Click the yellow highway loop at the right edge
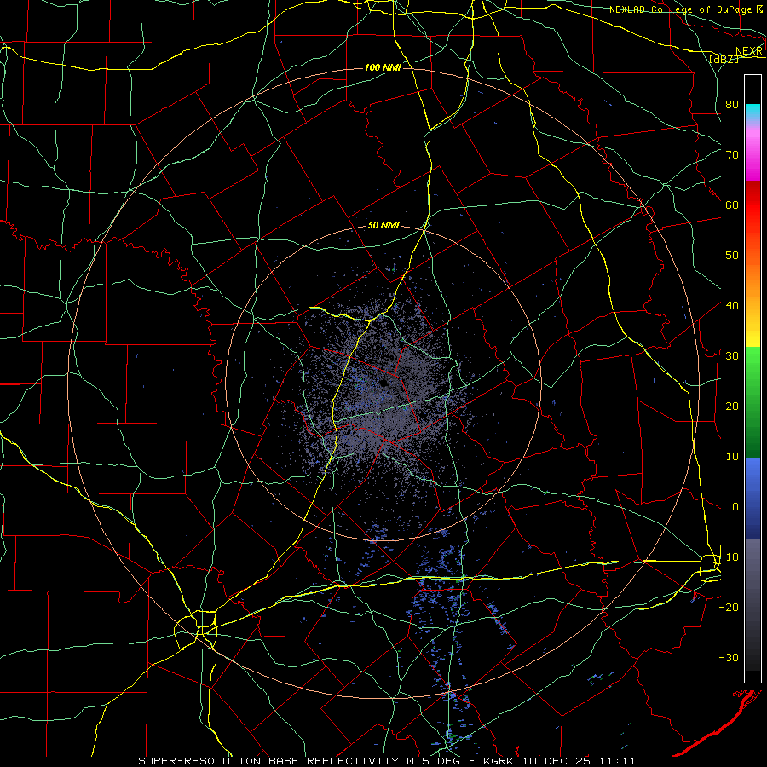Screen dimensions: 767x767 point(710,568)
